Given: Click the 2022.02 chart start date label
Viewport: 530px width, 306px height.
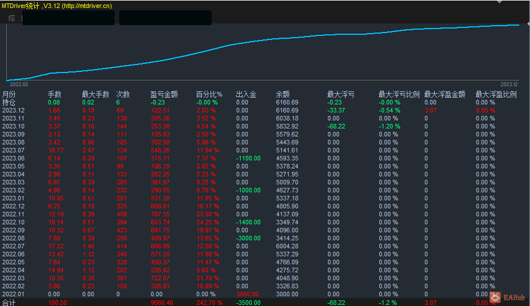Looking at the screenshot, I should 19,84.
